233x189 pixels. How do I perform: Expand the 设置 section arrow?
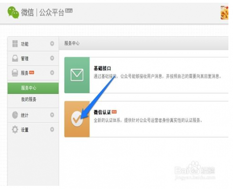pos(52,130)
